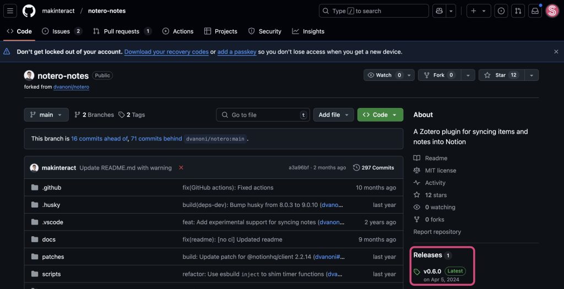Expand the green Code dropdown button

click(x=380, y=114)
